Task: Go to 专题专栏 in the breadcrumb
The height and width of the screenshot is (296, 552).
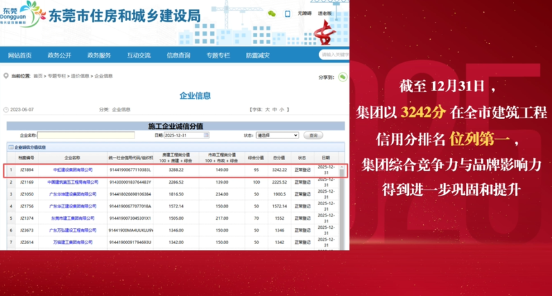Action: coord(56,76)
